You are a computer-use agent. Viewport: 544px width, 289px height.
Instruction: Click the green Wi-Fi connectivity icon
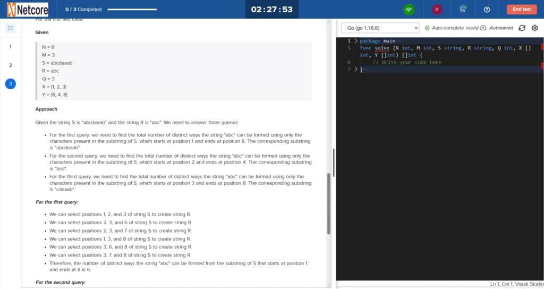(x=409, y=10)
